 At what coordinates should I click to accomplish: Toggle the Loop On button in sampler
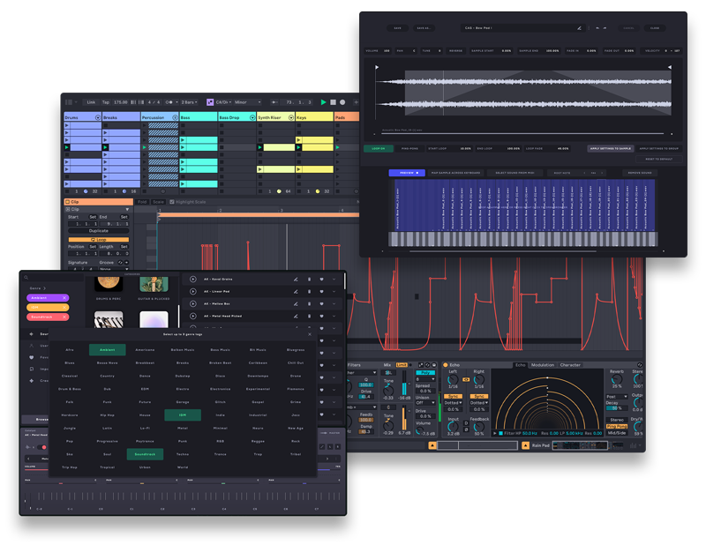click(379, 149)
